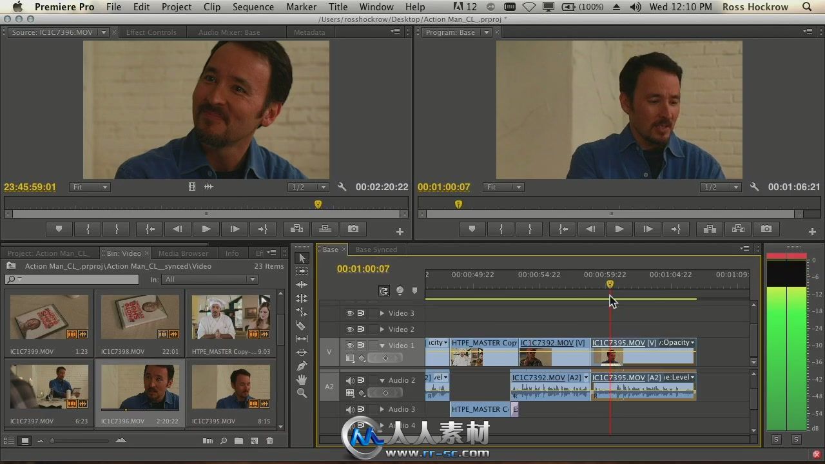
Task: Export frame from Source monitor camera icon
Action: [x=353, y=229]
